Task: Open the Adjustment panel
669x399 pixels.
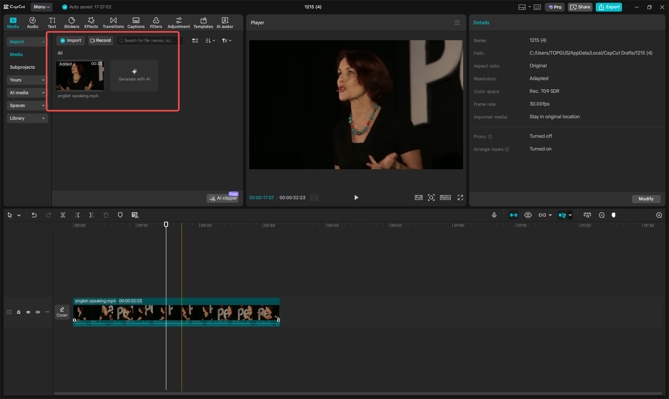Action: pyautogui.click(x=178, y=22)
